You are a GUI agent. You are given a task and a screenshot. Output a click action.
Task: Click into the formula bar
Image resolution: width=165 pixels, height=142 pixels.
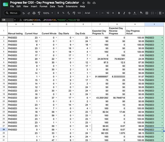pos(93,20)
